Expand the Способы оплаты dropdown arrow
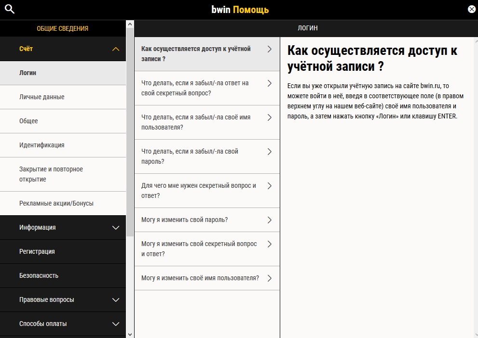478x338 pixels. click(115, 324)
